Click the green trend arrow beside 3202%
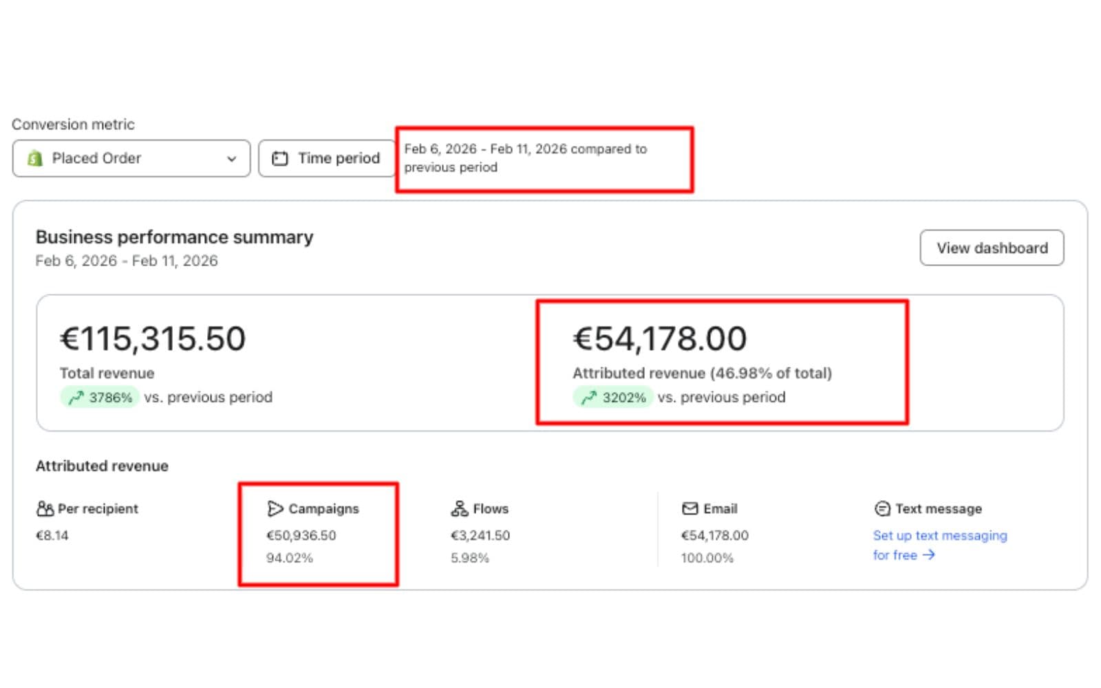This screenshot has height=688, width=1101. point(588,397)
